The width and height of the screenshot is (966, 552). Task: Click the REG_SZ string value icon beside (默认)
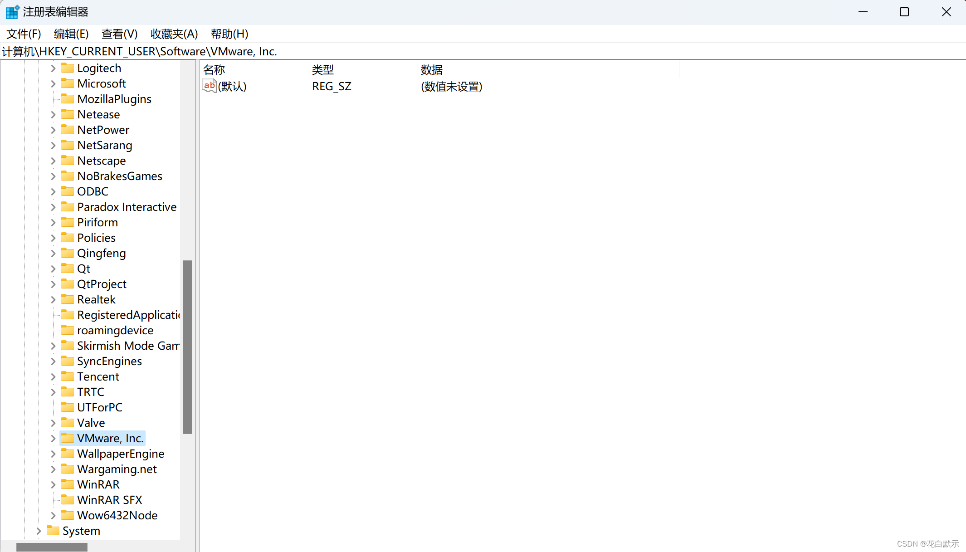pyautogui.click(x=209, y=86)
